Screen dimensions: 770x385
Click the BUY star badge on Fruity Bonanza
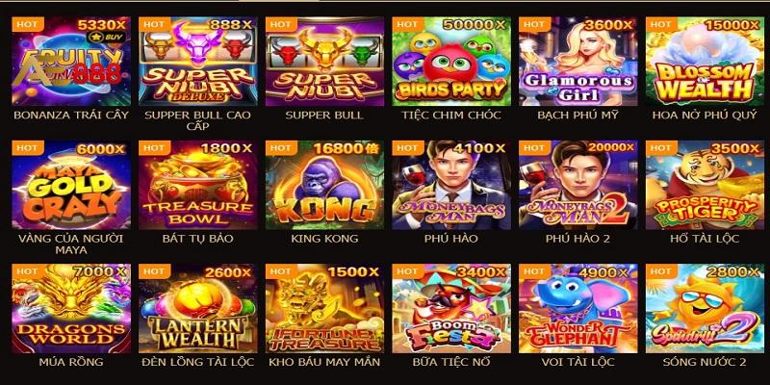pyautogui.click(x=106, y=38)
